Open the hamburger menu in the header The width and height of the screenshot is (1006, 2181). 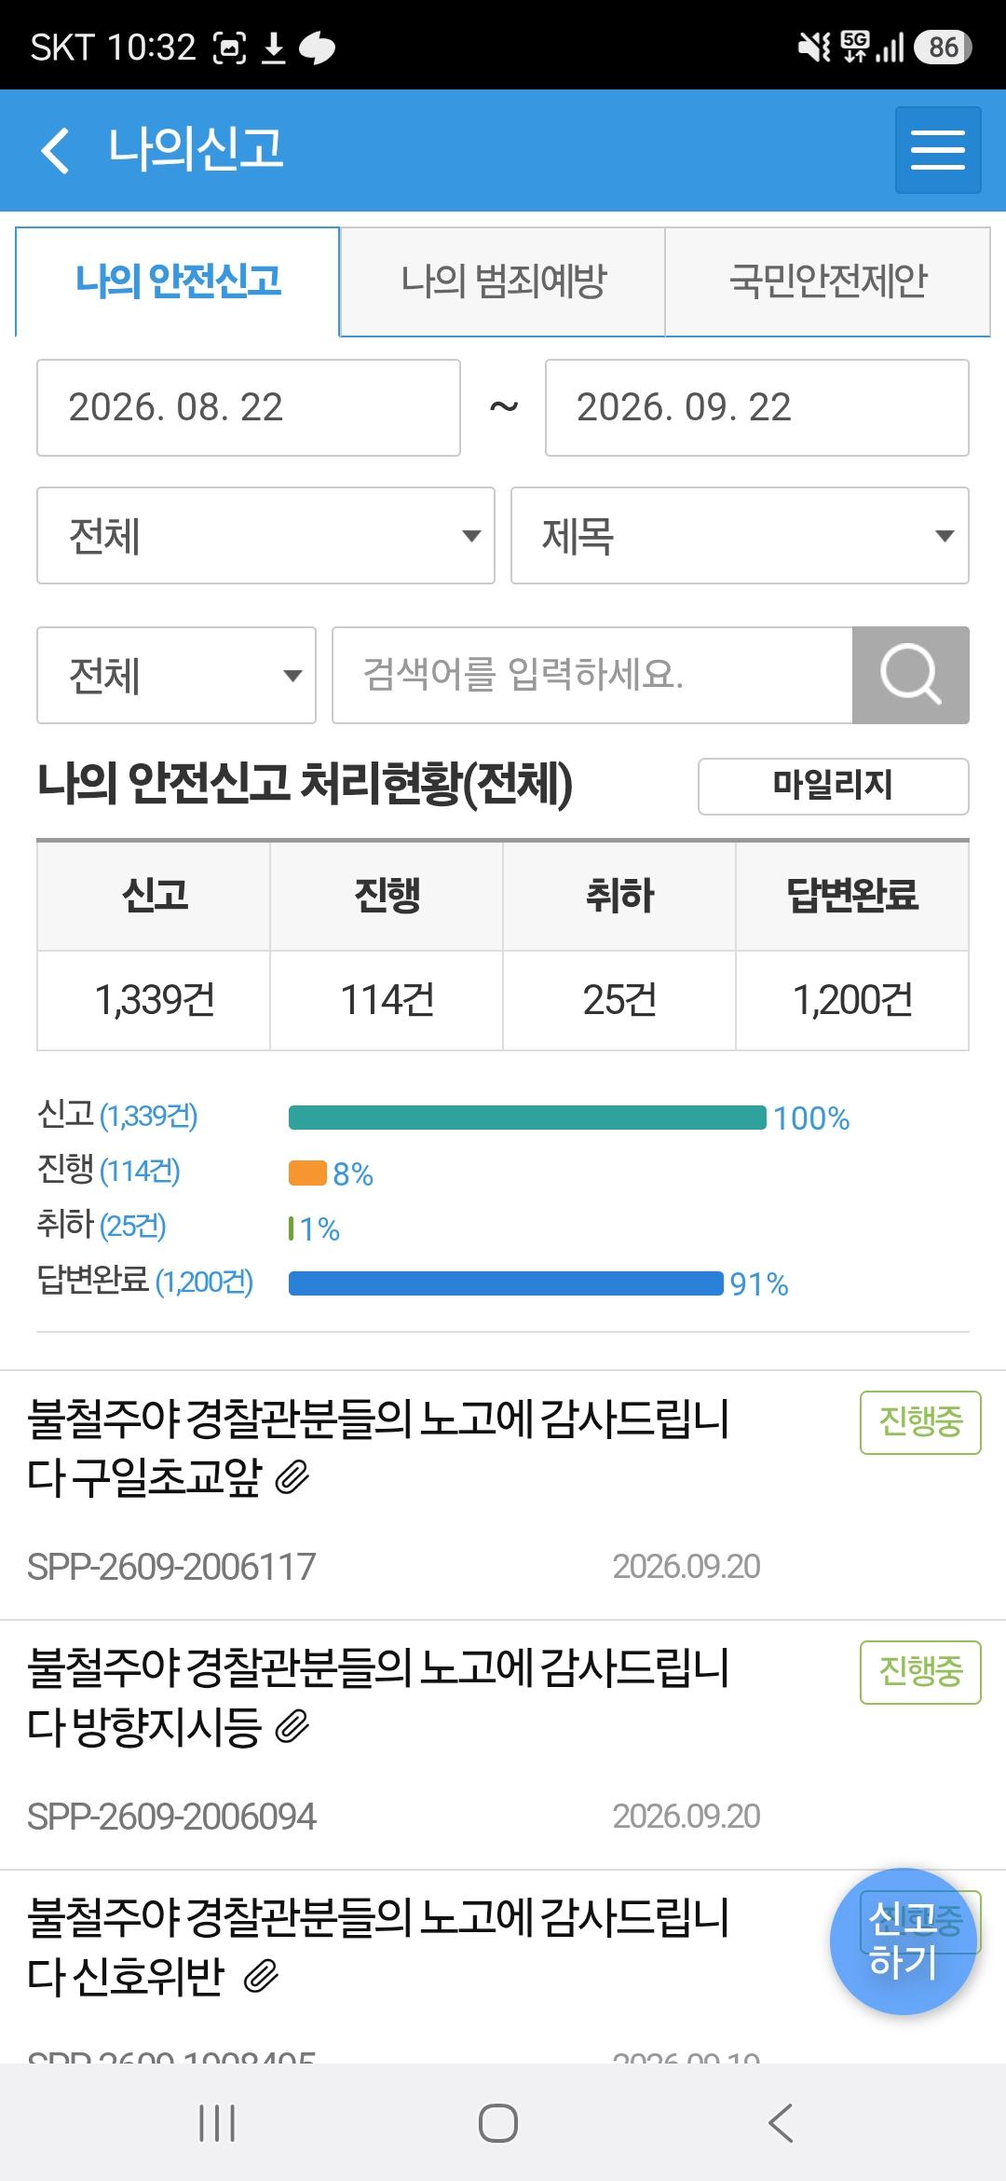[x=938, y=150]
